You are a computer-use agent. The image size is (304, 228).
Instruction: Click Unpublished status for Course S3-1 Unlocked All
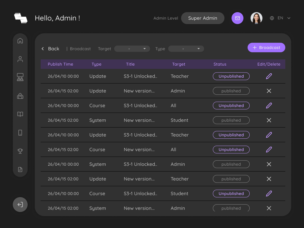pyautogui.click(x=231, y=105)
